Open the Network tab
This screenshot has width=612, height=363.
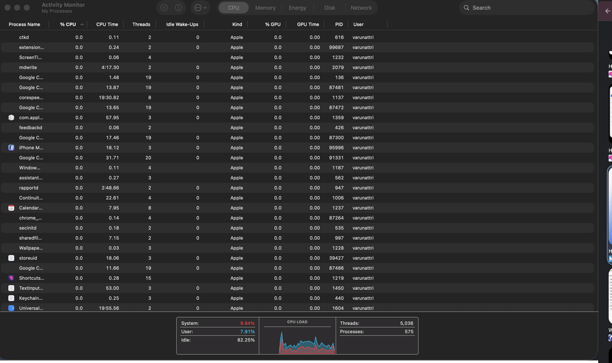tap(361, 8)
